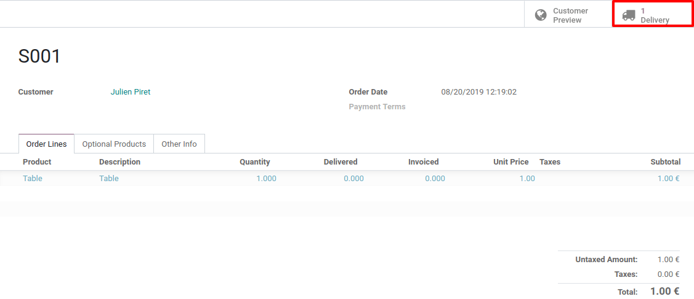Sort by the Invoiced column header
The image size is (694, 299).
tap(424, 162)
